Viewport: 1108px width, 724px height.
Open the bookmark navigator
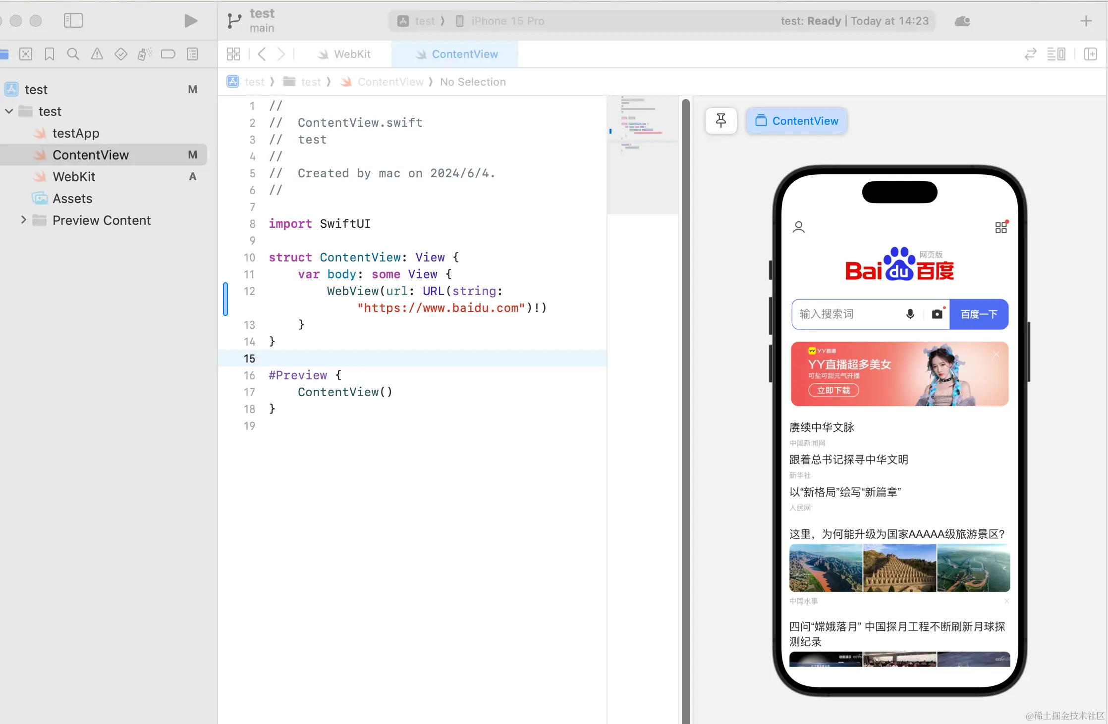tap(50, 54)
